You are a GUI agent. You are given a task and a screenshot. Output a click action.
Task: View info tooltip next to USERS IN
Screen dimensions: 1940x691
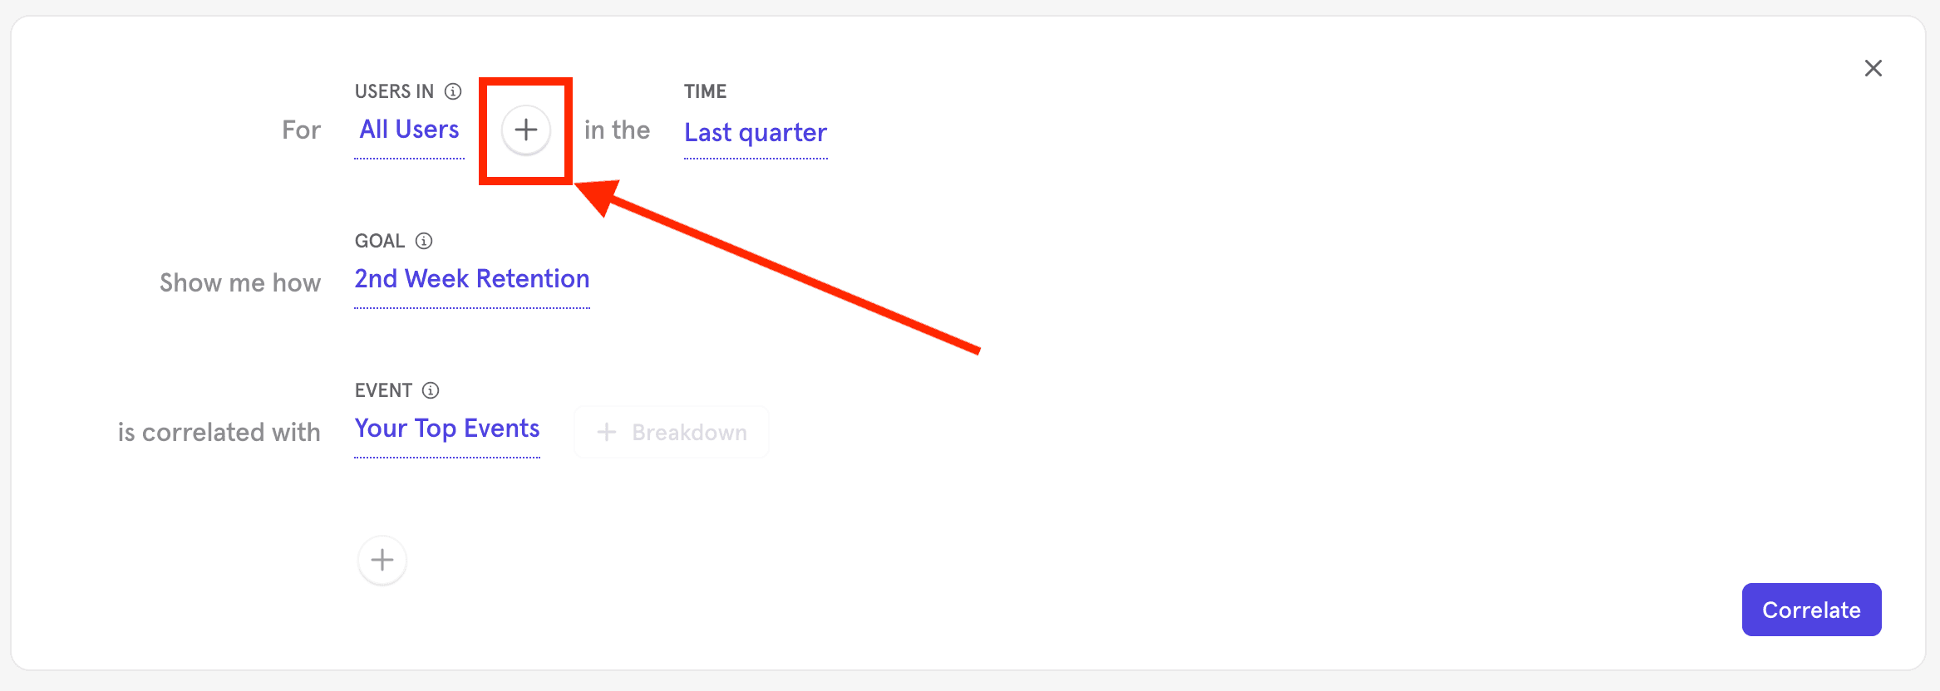coord(454,91)
